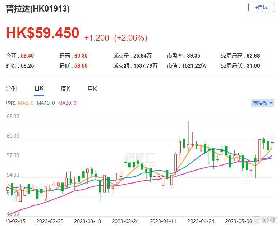280x226 pixels.
Task: Click the 2023-05-08 date axis label
Action: [239, 221]
